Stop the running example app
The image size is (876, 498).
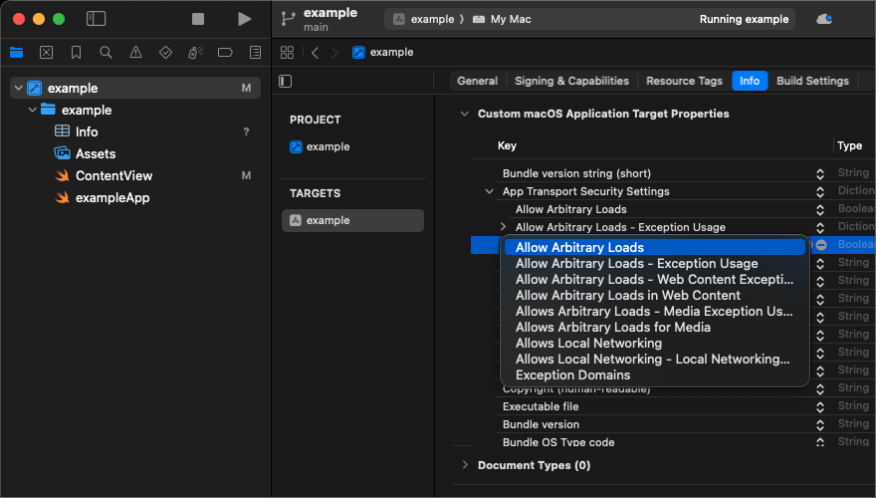pos(198,19)
